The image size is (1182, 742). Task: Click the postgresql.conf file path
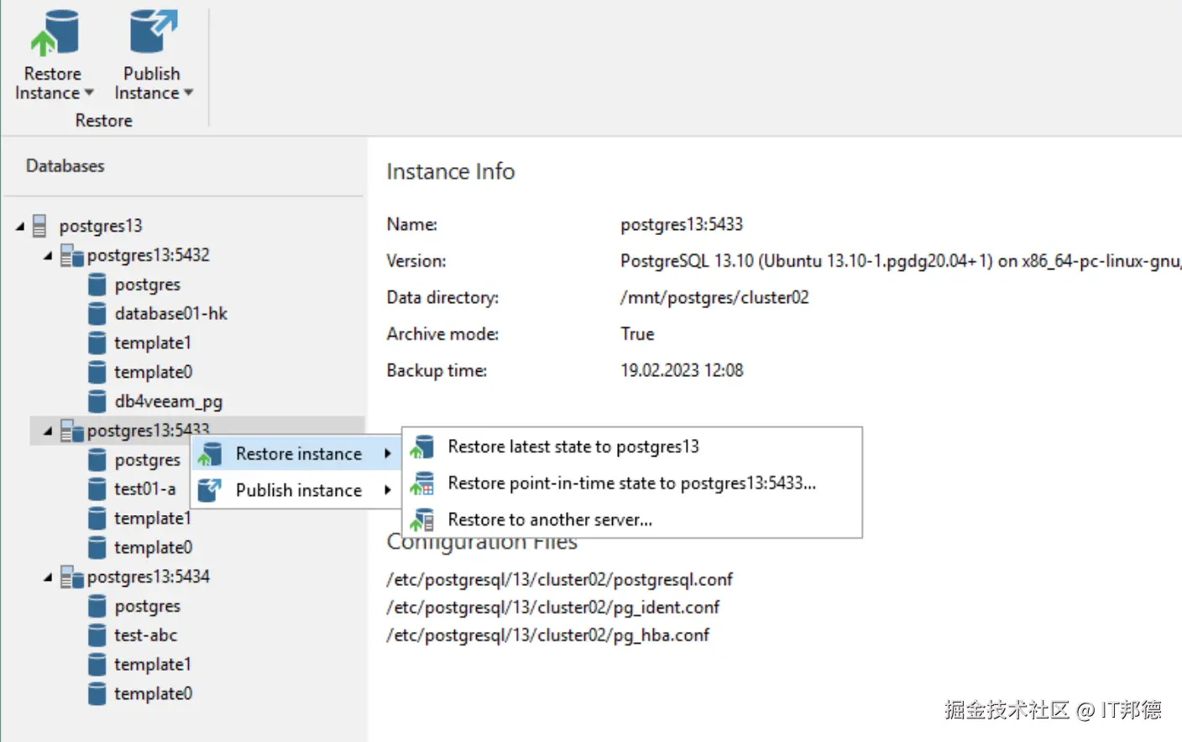pos(560,580)
